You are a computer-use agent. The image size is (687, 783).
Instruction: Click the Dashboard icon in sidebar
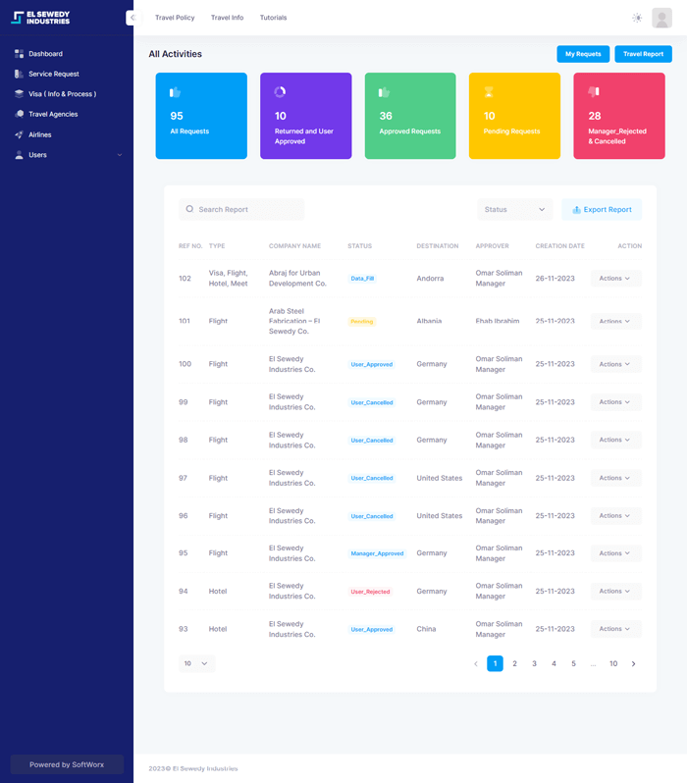click(20, 54)
